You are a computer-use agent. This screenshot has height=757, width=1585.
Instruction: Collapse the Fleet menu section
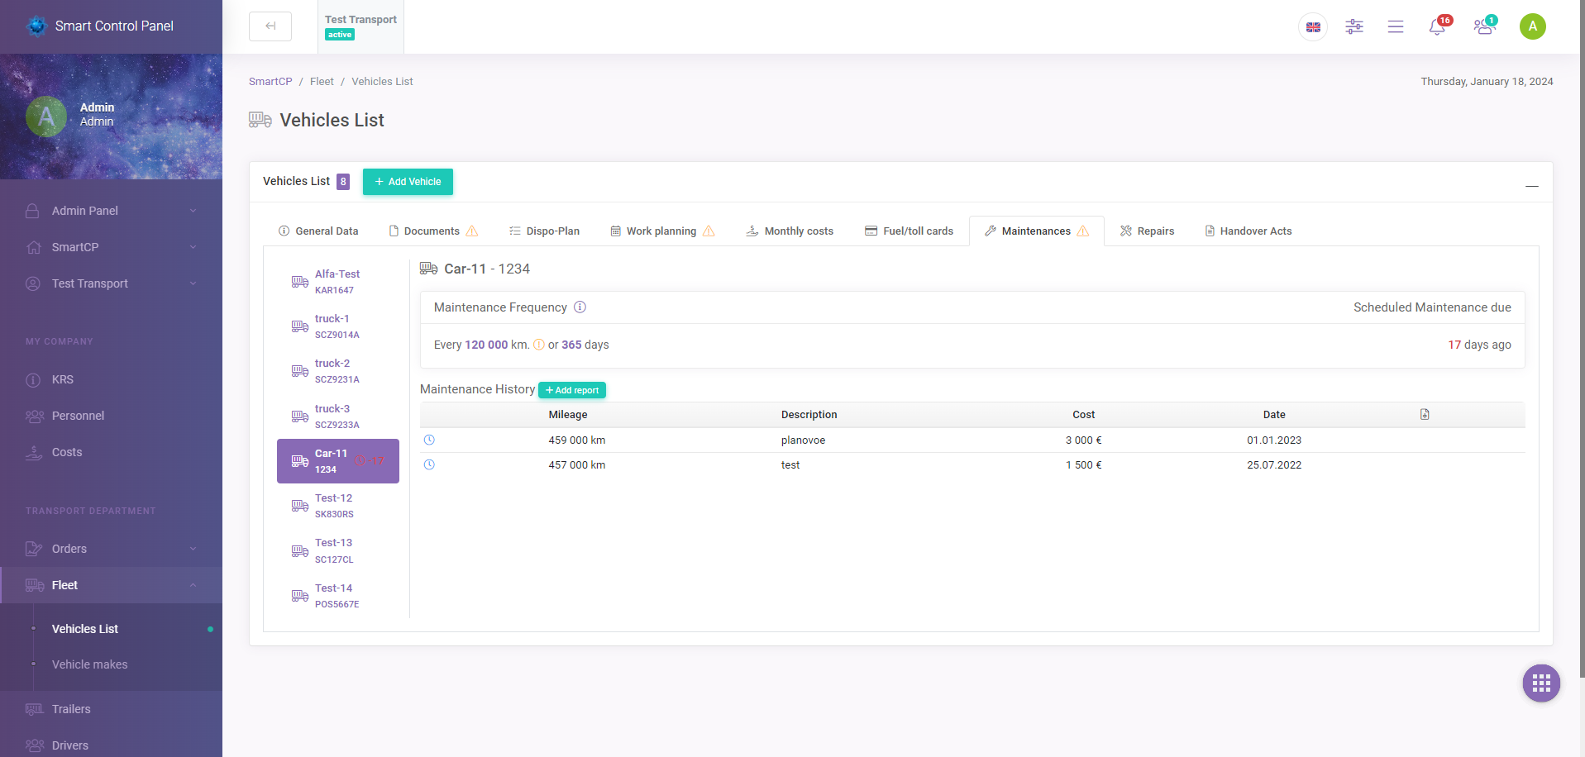click(x=111, y=584)
